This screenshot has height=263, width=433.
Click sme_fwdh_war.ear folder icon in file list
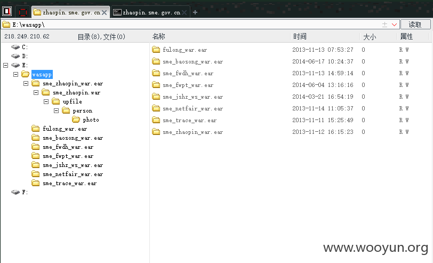[156, 73]
